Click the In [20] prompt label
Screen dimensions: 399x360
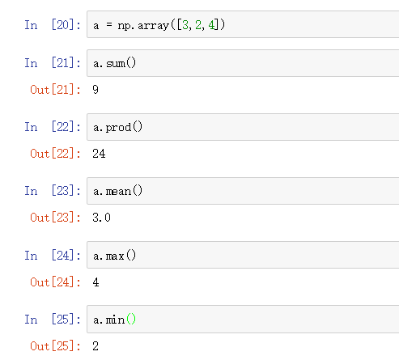[x=53, y=25]
